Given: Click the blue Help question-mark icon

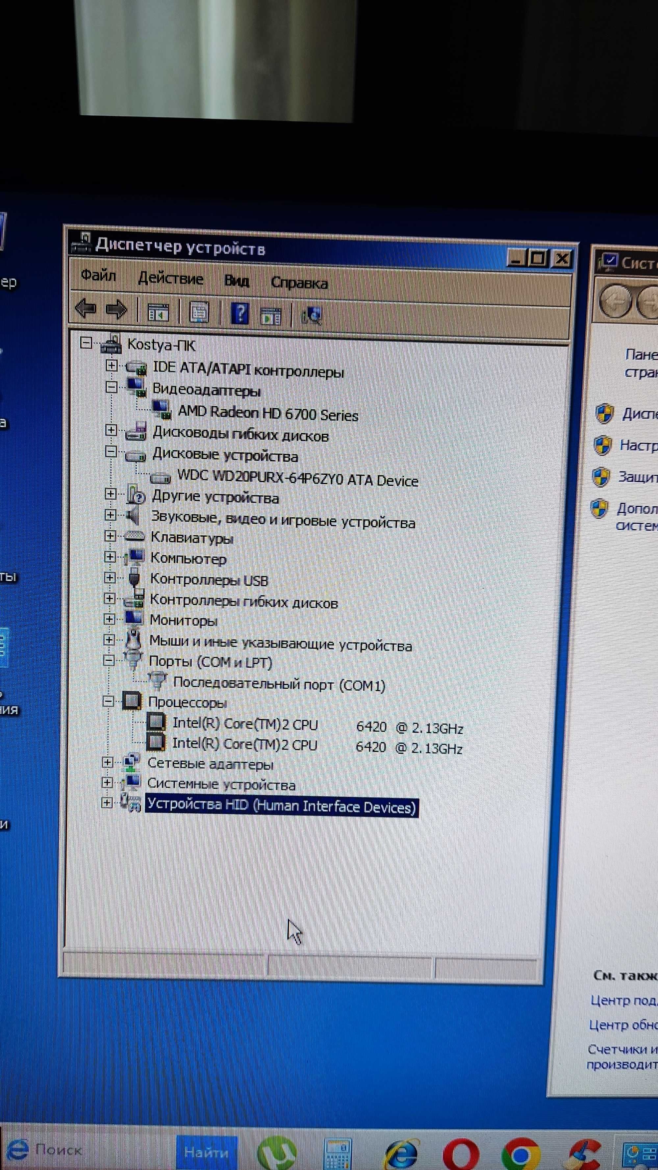Looking at the screenshot, I should point(240,314).
